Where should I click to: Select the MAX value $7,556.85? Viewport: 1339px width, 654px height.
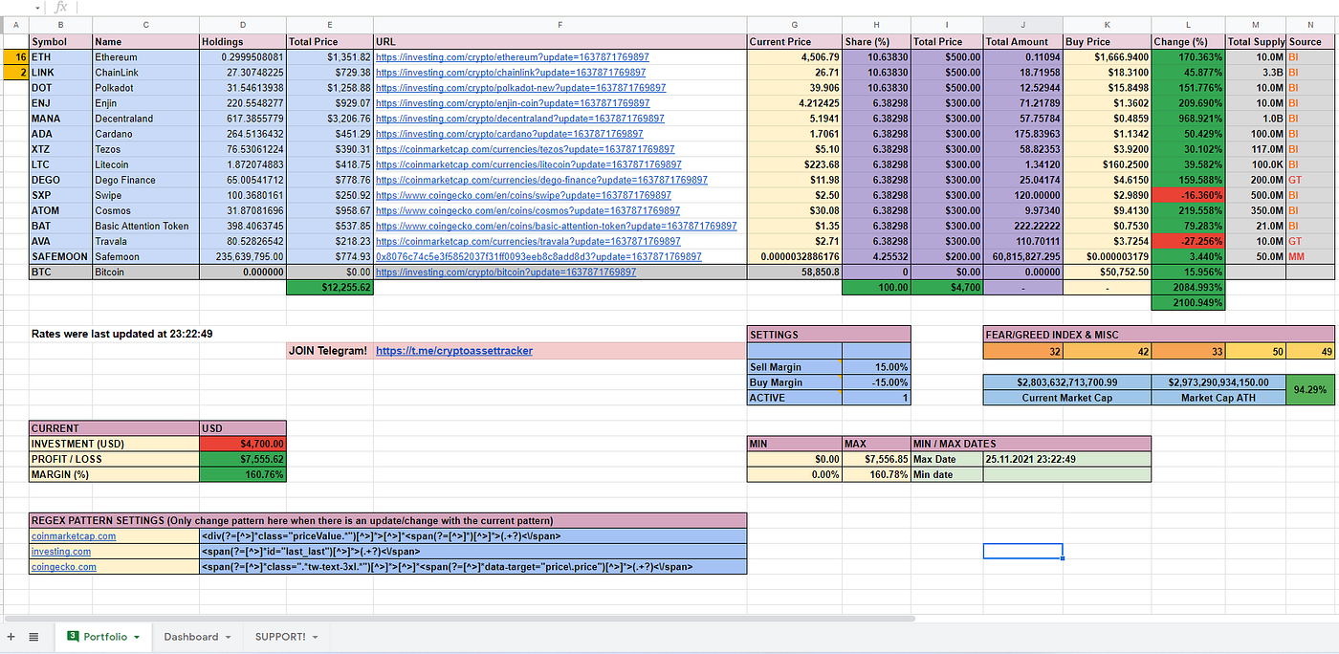876,459
